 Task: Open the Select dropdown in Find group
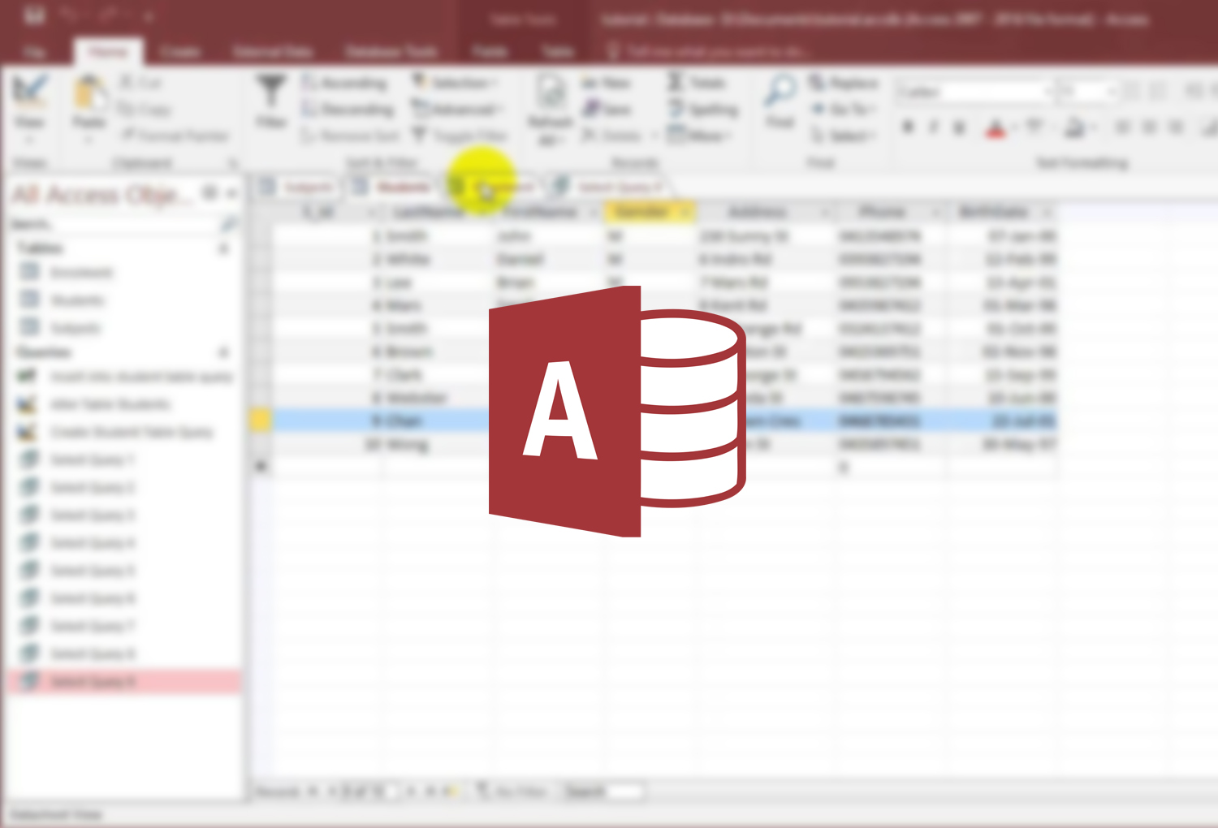click(843, 136)
